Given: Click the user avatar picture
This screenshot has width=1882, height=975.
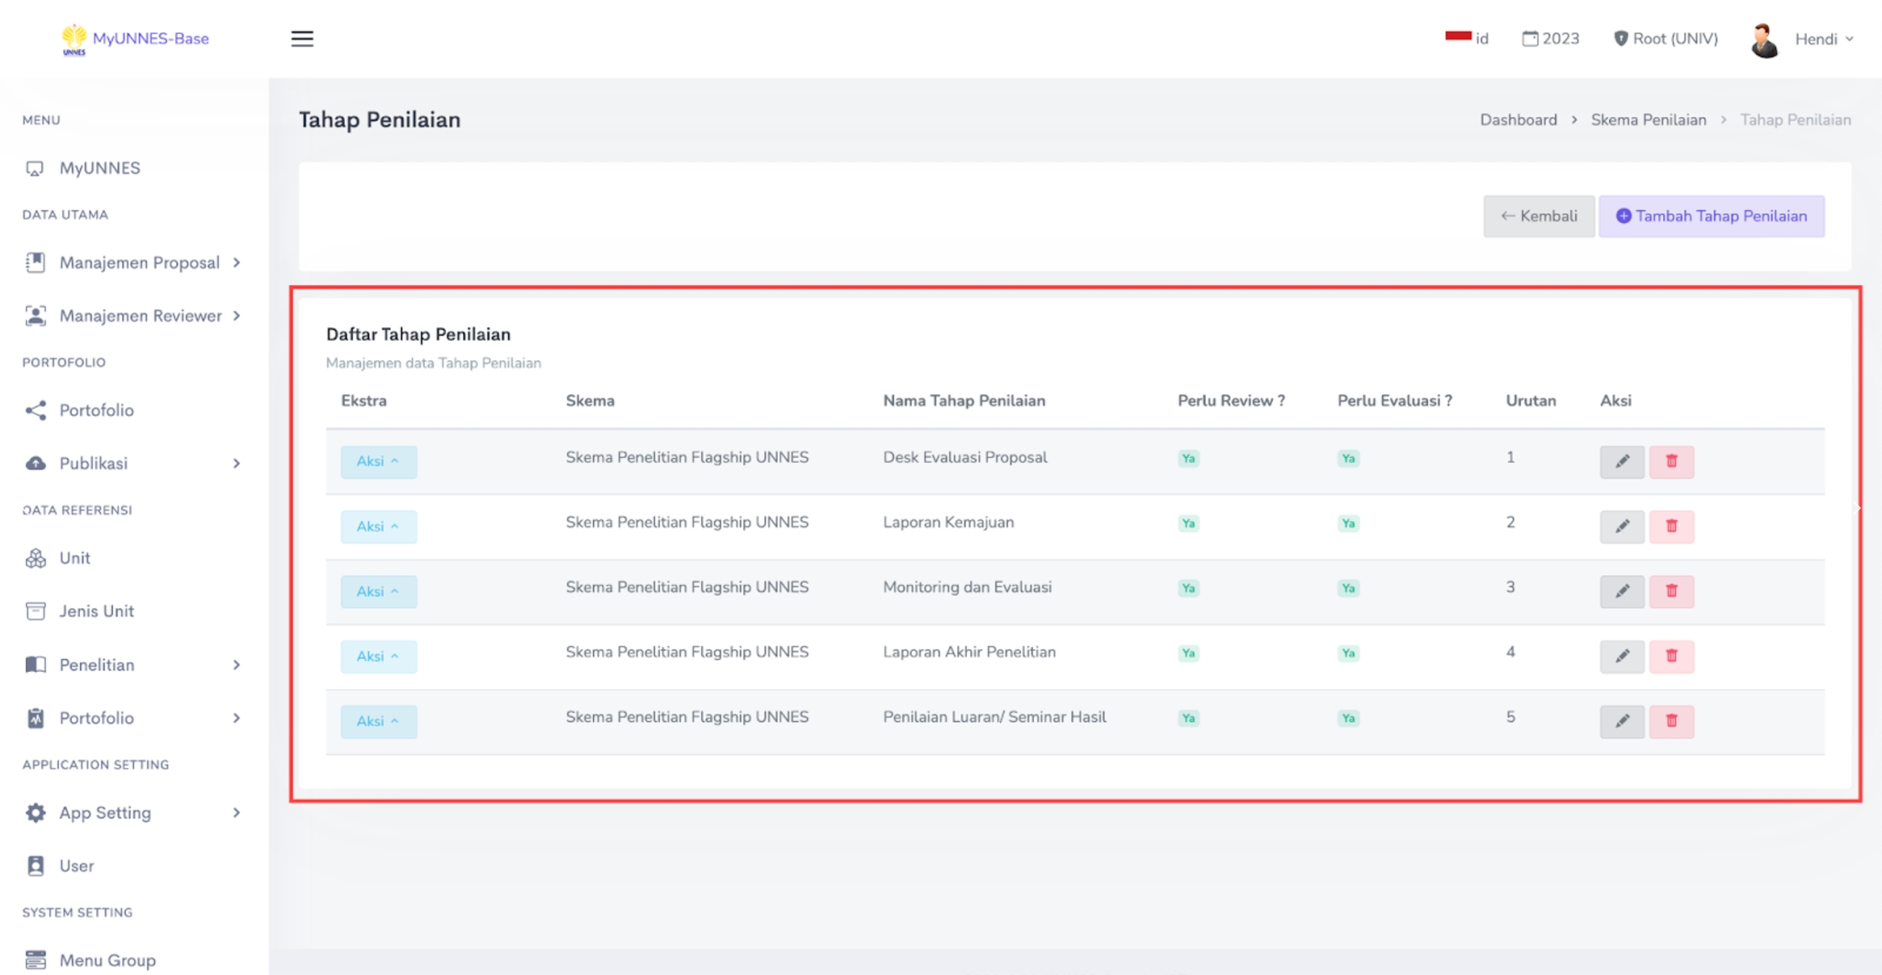Looking at the screenshot, I should click(1764, 39).
